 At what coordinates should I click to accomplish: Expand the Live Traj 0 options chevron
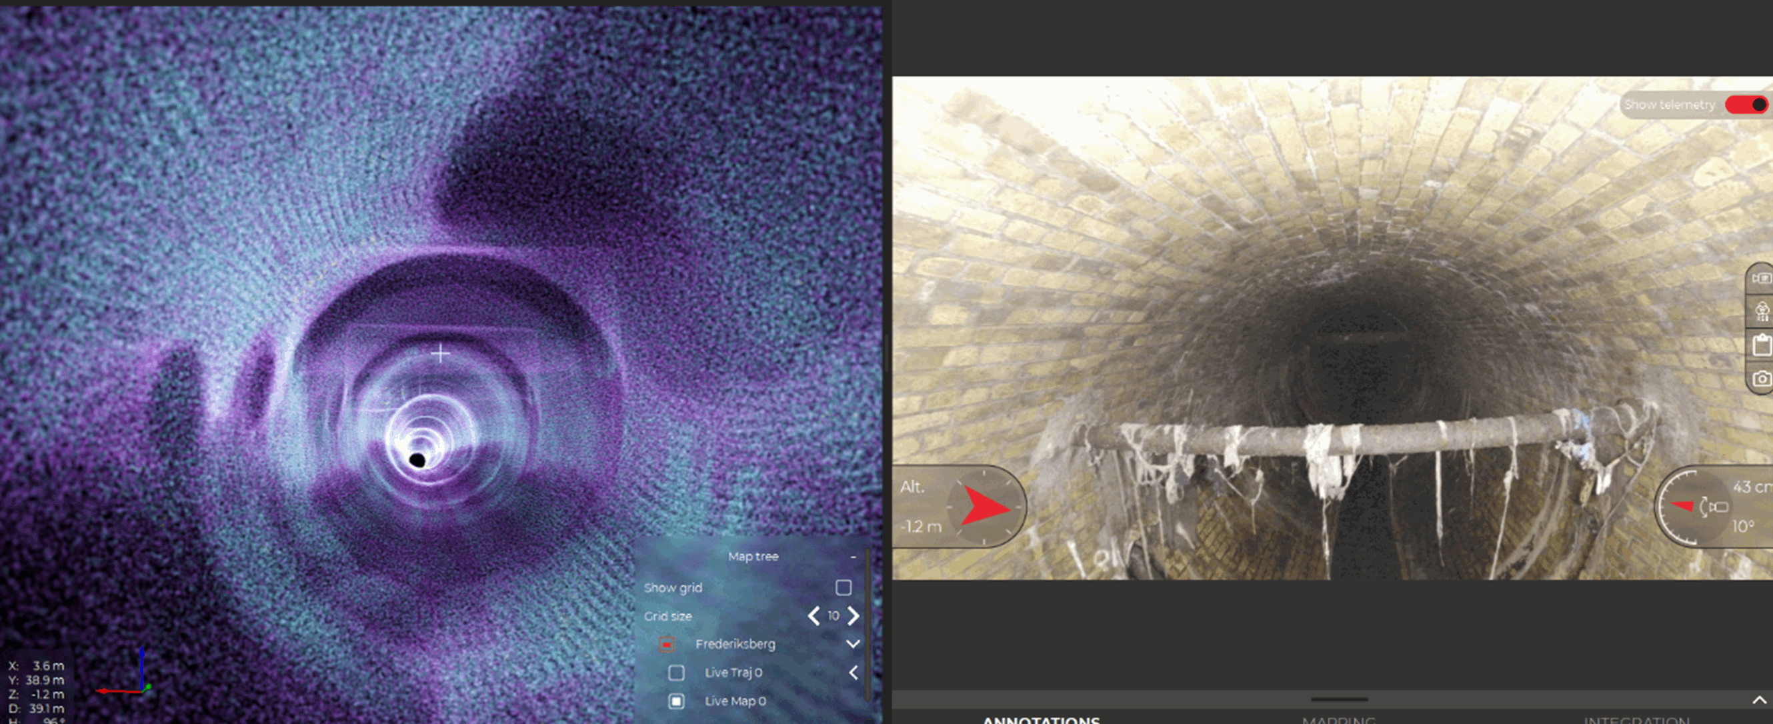pos(853,673)
